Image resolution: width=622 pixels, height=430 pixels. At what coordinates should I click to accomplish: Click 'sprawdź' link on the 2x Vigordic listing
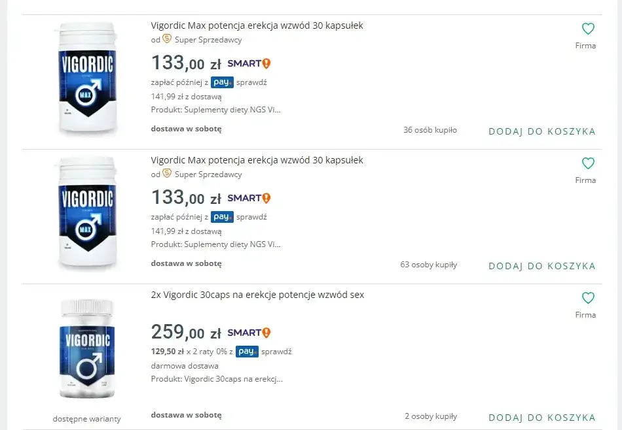pyautogui.click(x=276, y=352)
